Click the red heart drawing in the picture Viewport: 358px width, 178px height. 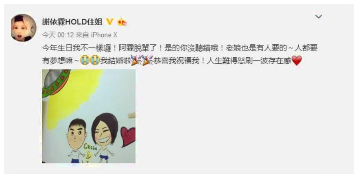point(128,137)
